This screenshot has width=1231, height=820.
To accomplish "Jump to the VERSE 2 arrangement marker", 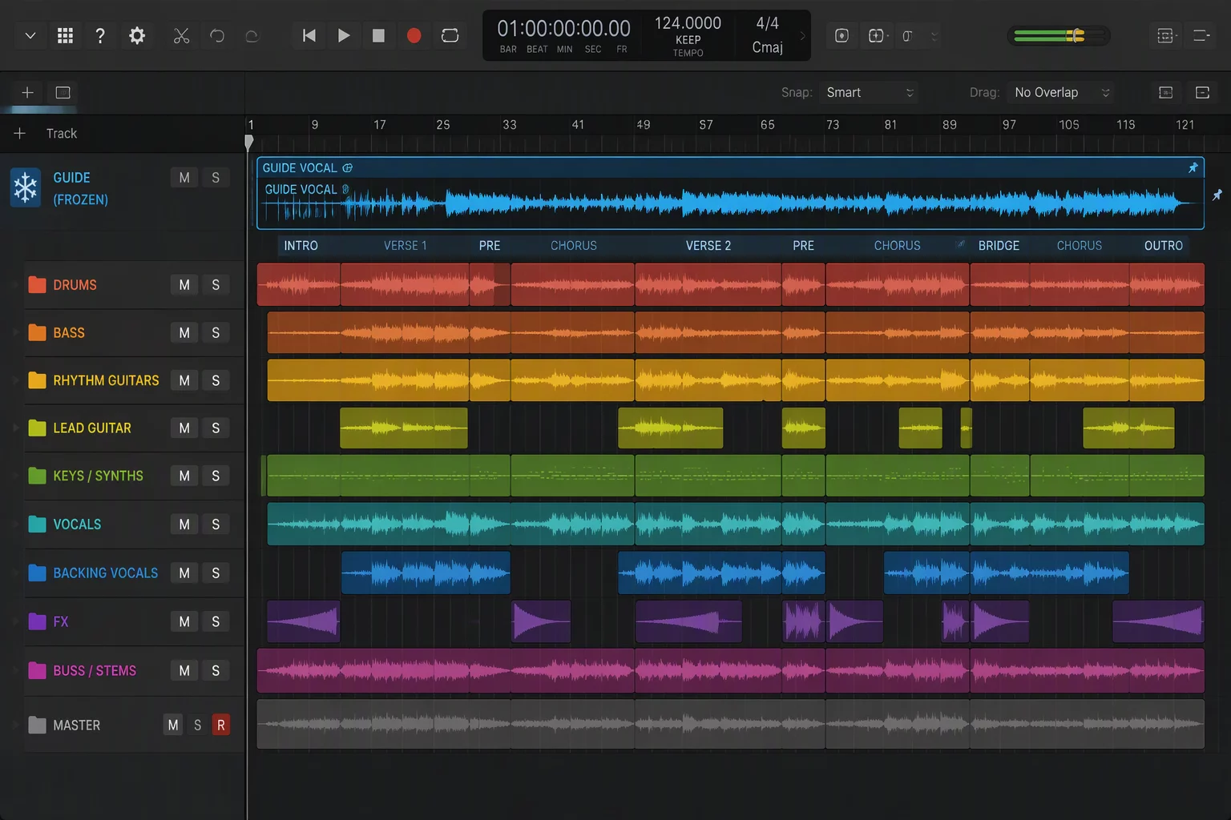I will point(708,246).
